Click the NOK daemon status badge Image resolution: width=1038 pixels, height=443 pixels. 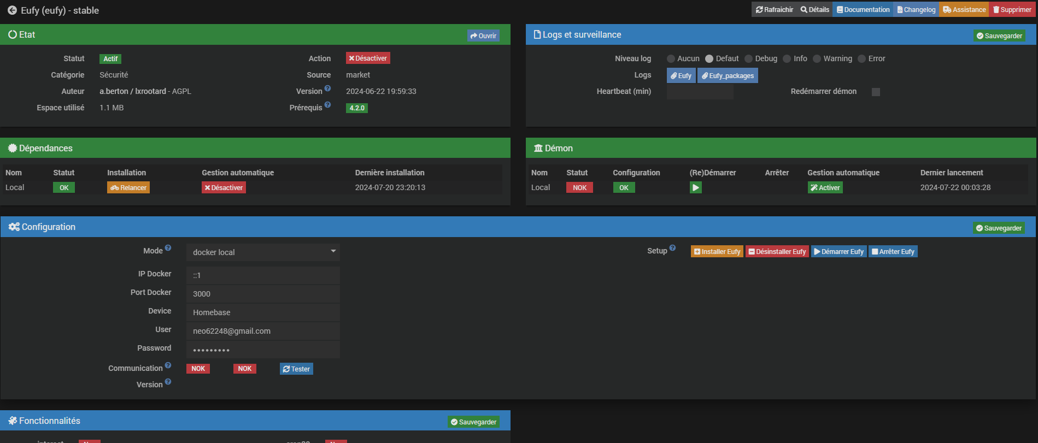click(x=579, y=188)
